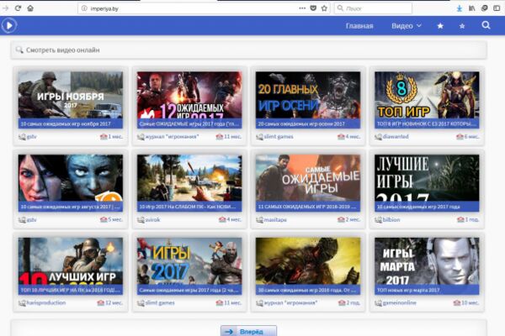Click title ТОП 10 ЛУЧШИХ ИГР НА ПК
The image size is (505, 336).
tap(71, 290)
